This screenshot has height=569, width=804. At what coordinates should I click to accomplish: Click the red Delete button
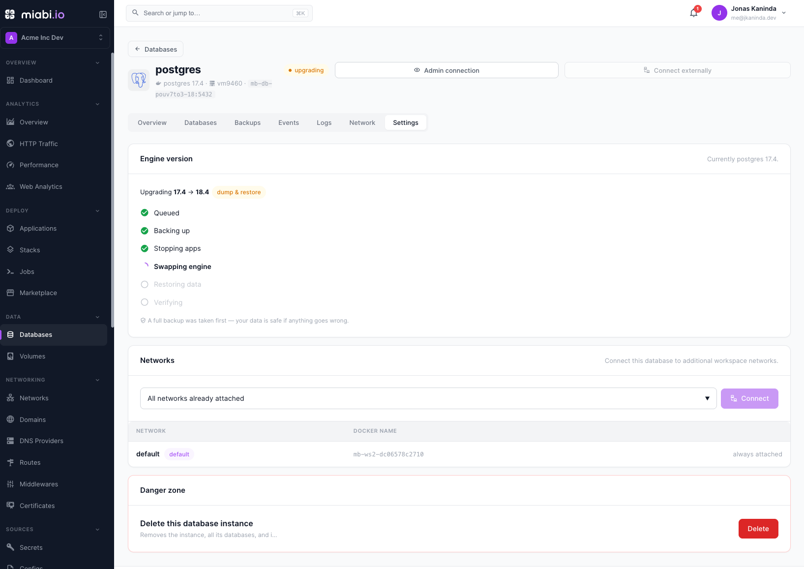click(x=758, y=529)
